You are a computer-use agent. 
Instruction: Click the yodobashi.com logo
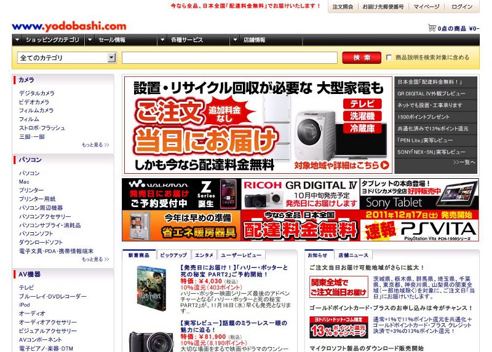click(69, 26)
